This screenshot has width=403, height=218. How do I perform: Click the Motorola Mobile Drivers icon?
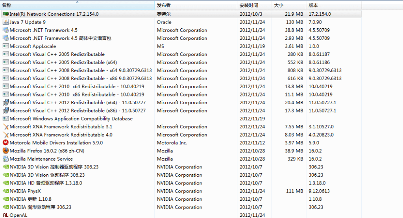6,143
